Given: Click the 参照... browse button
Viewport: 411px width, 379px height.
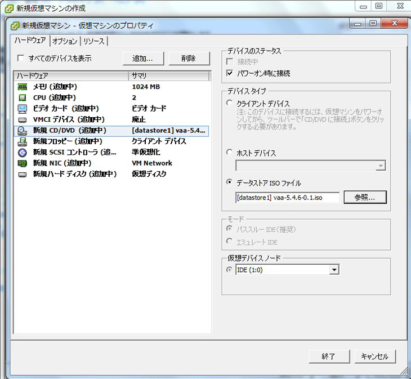Looking at the screenshot, I should coord(365,197).
